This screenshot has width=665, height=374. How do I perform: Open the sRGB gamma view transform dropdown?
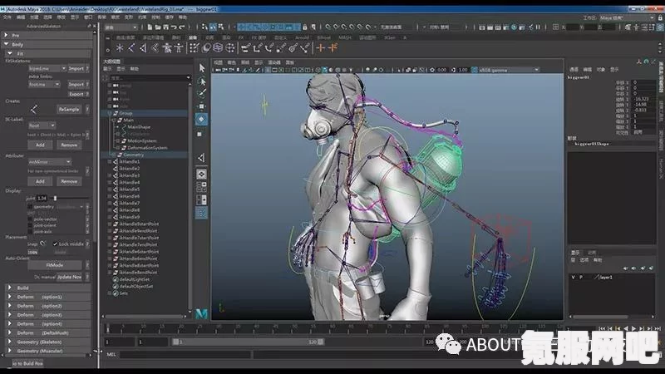point(509,70)
